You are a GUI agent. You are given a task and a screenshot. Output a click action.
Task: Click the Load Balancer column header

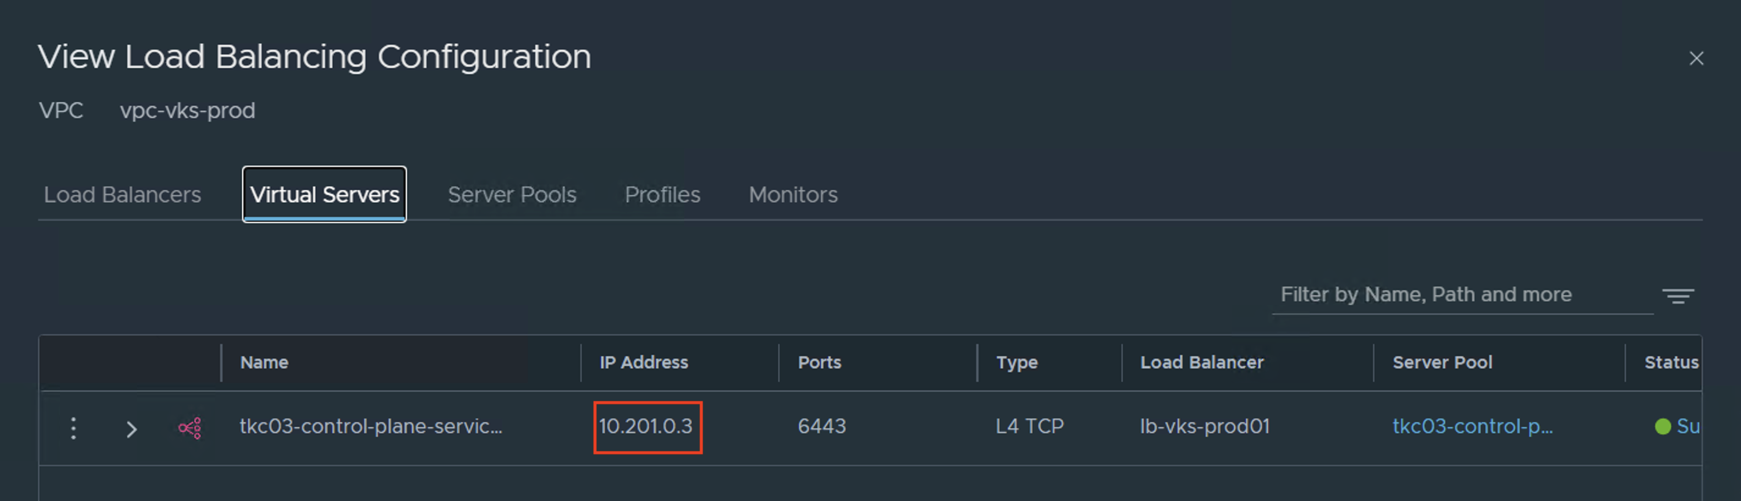pyautogui.click(x=1202, y=362)
